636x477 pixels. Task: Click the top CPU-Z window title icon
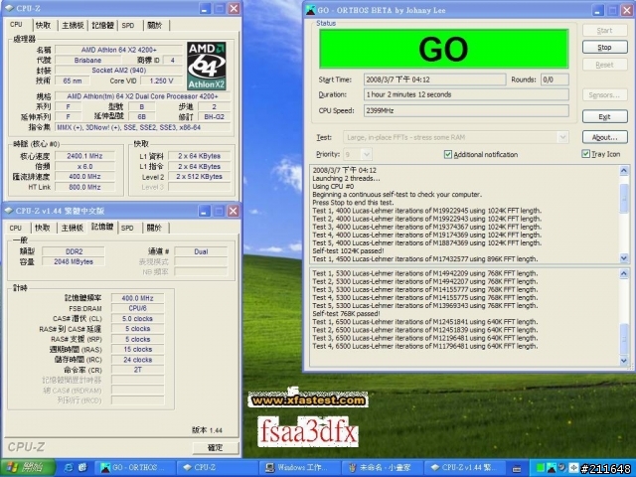point(9,8)
